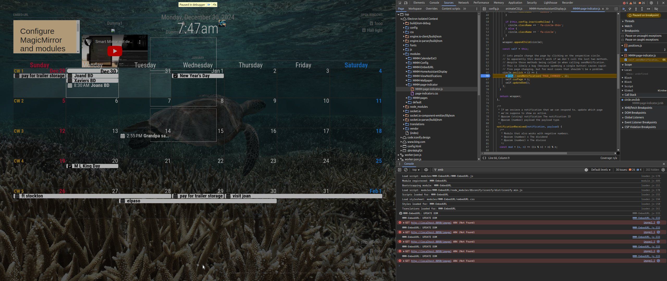Screen dimensions: 667x281
Task: Expand the Watch section
Action: click(628, 26)
